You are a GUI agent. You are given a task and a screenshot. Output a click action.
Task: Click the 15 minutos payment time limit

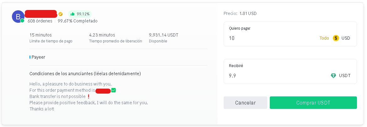[x=40, y=35]
